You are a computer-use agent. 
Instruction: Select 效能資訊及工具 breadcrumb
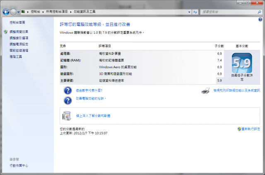click(84, 12)
